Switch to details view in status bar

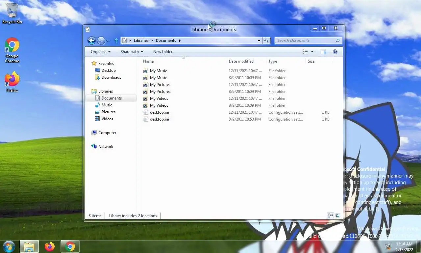(x=331, y=216)
